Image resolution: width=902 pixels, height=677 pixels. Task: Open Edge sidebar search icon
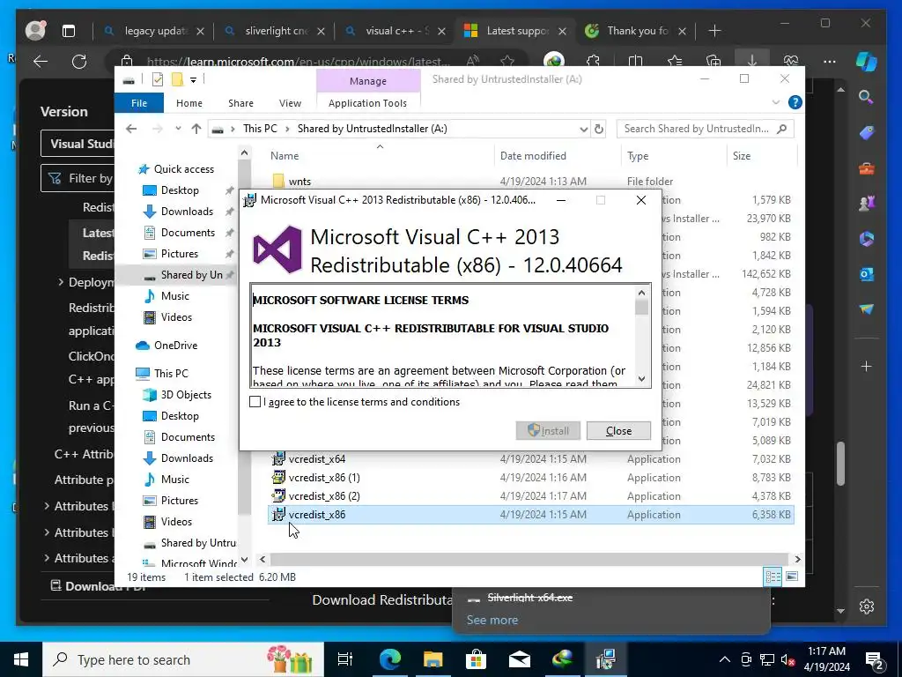click(867, 97)
